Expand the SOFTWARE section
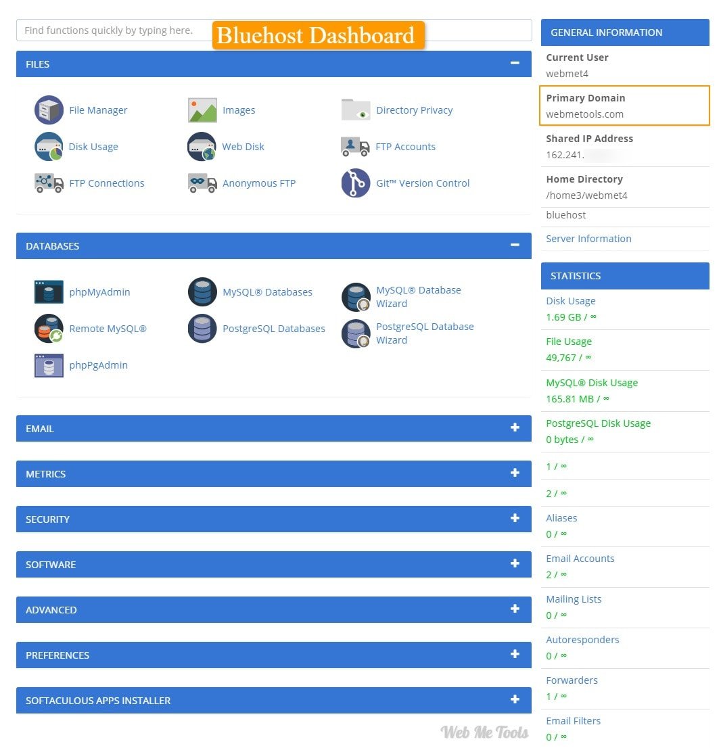The image size is (721, 748). tap(515, 563)
